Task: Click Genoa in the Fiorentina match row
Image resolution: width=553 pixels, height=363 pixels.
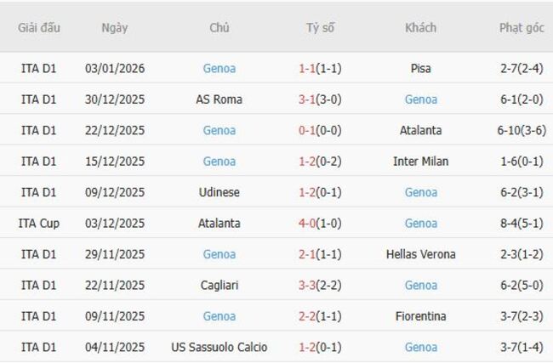Action: click(x=219, y=316)
